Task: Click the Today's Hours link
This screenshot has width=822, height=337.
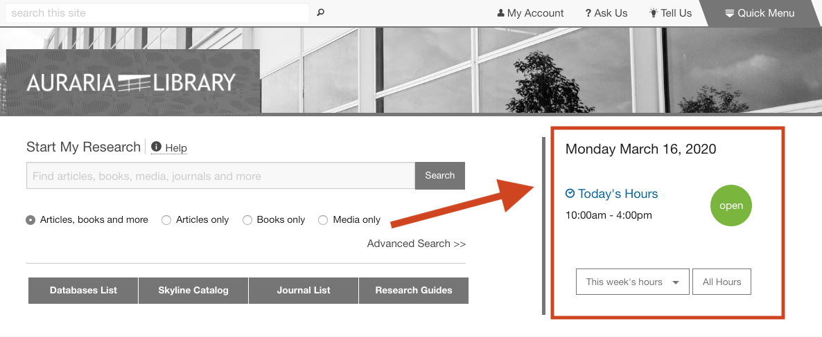Action: pos(618,194)
